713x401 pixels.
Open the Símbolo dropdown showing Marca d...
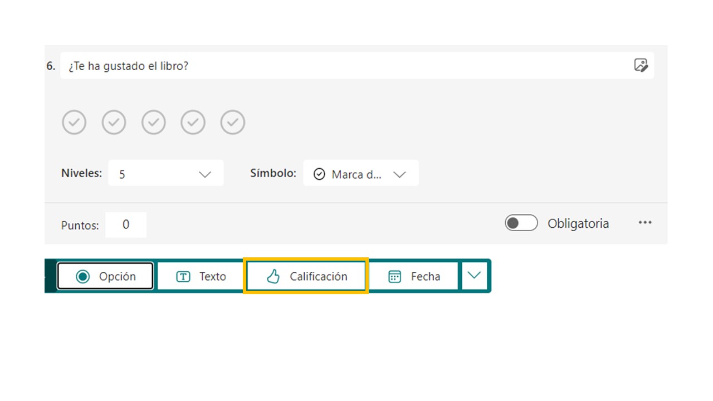pyautogui.click(x=360, y=174)
